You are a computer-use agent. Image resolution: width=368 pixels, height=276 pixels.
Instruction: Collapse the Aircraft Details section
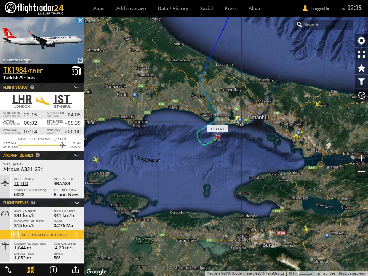pos(77,155)
